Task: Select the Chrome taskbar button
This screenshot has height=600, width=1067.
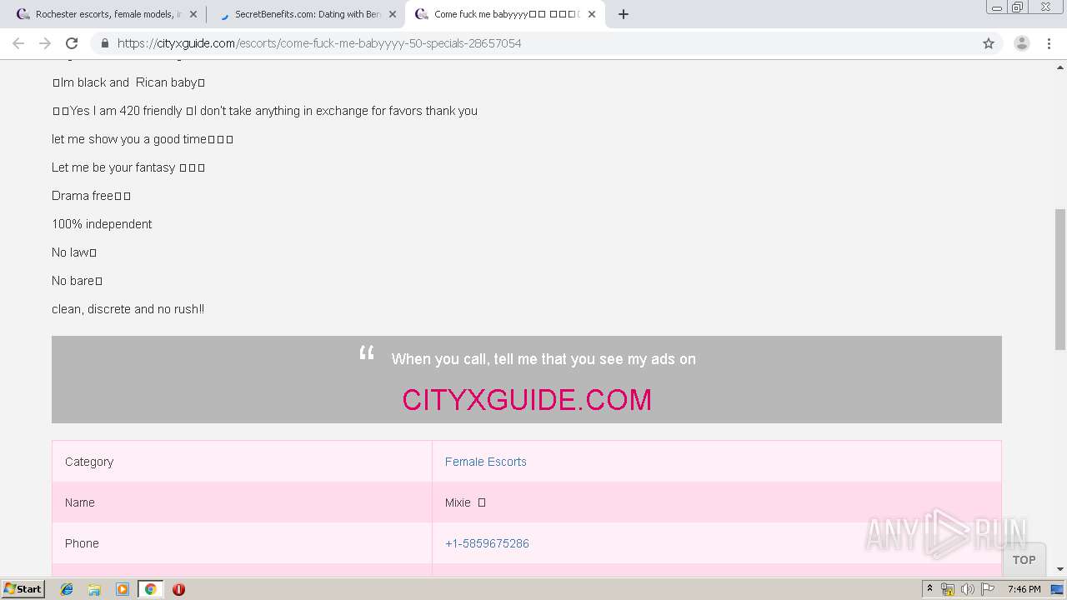Action: click(151, 589)
